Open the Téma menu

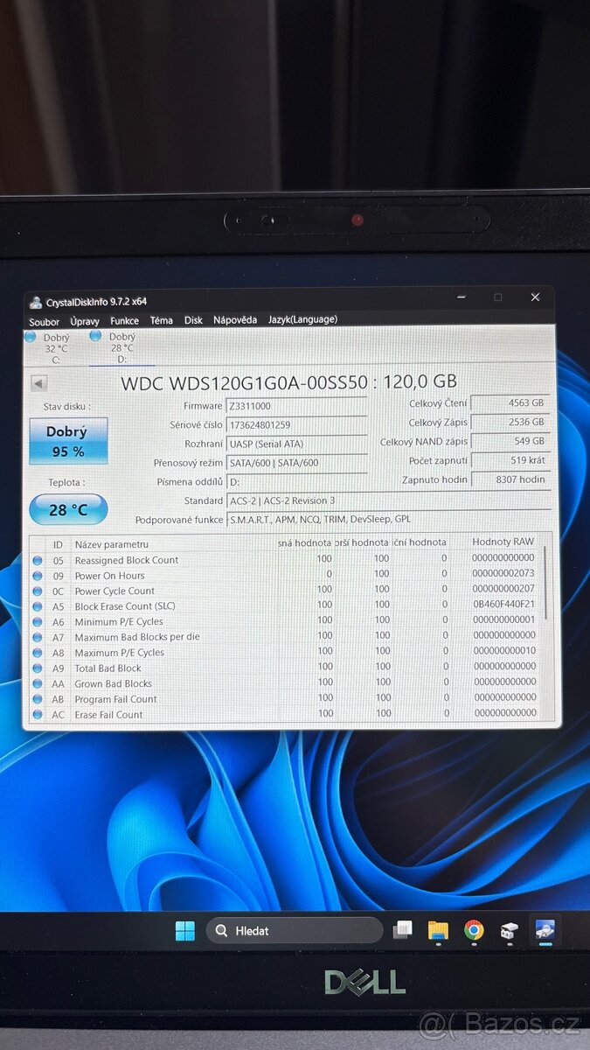click(161, 320)
